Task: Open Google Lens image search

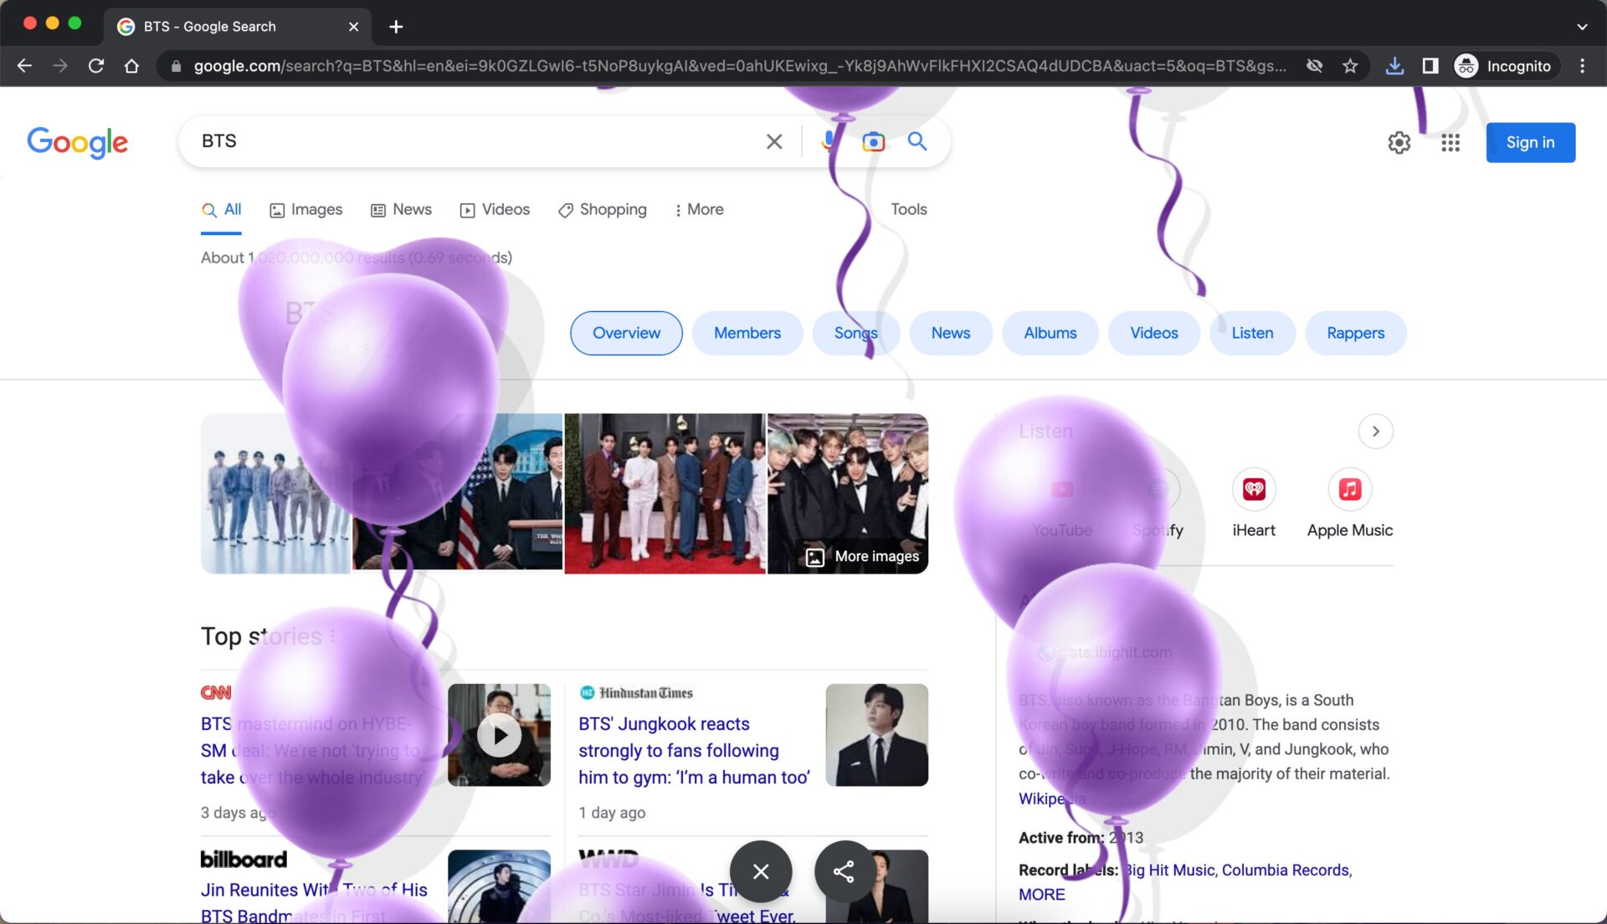Action: point(873,141)
